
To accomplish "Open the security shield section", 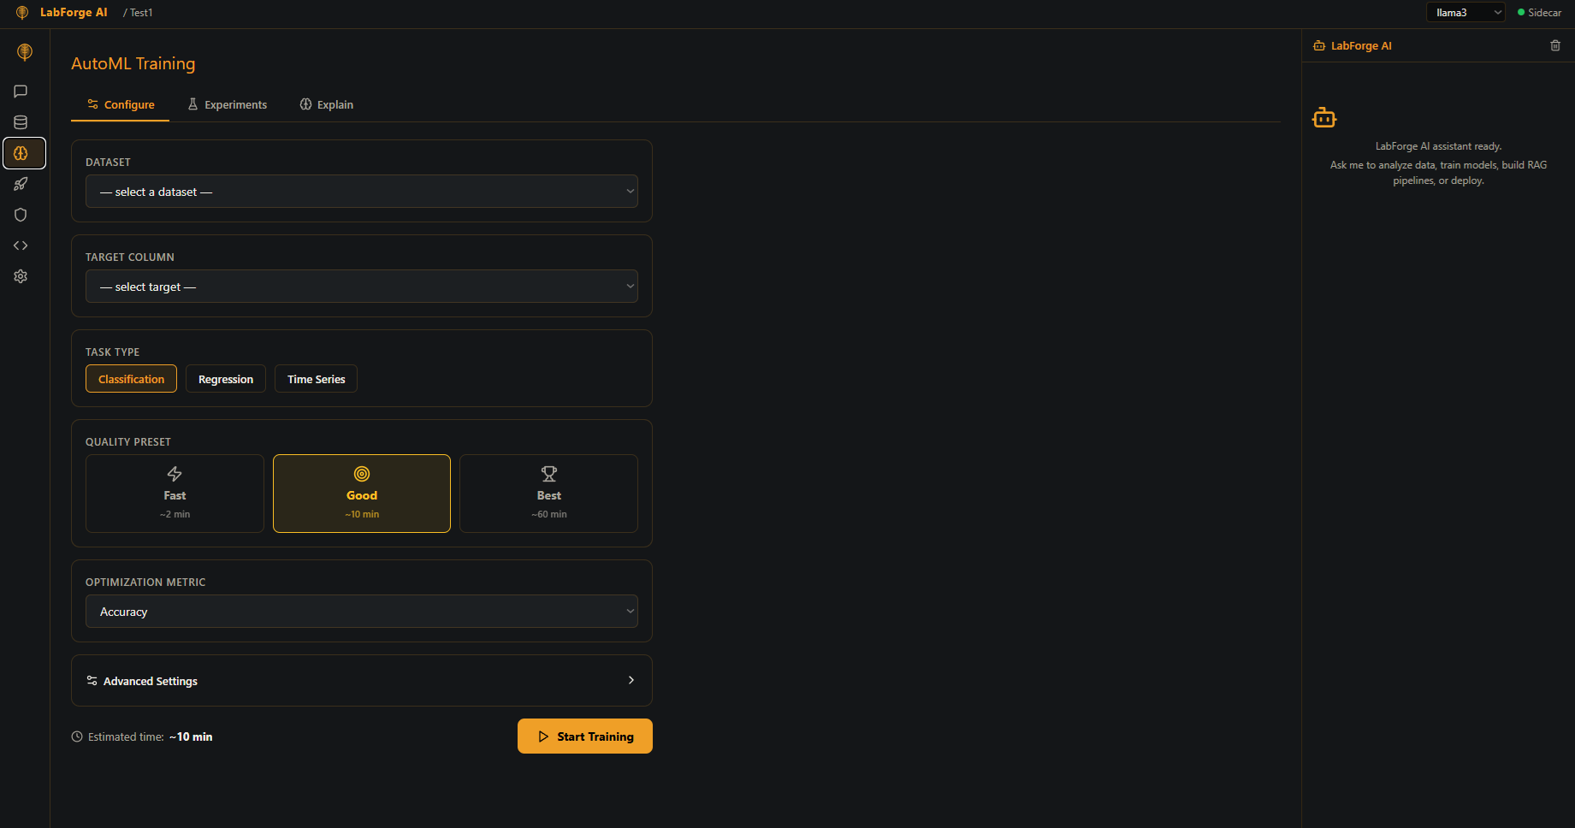I will coord(21,215).
